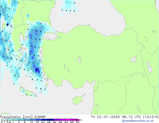Choose the 20–25 mm dark blue swatch
This screenshot has height=123, width=159.
(x=45, y=120)
